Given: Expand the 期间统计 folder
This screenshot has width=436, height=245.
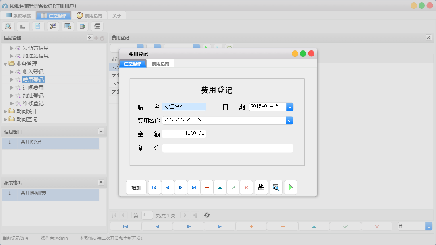Looking at the screenshot, I should (6, 111).
